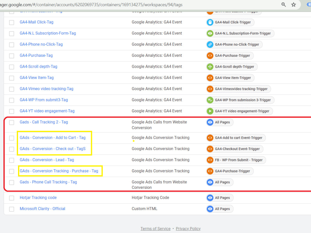Open GA4-N.L Subscription-Form-Tag

click(48, 33)
